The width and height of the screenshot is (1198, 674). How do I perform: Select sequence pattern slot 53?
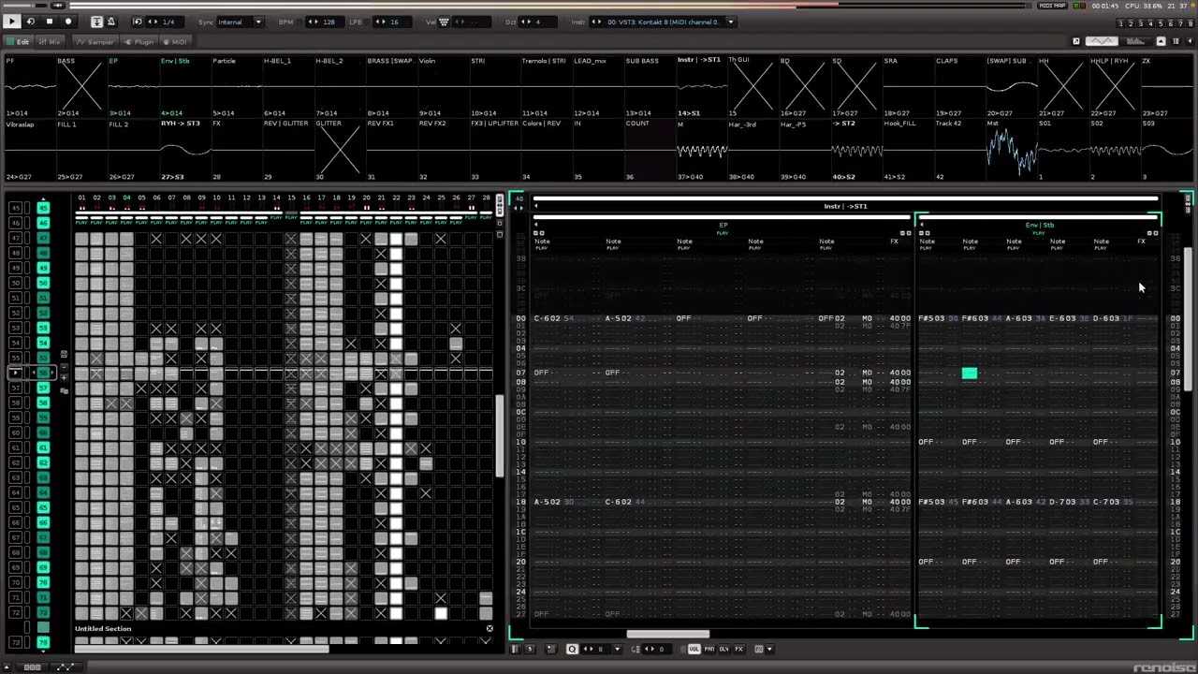pyautogui.click(x=43, y=328)
